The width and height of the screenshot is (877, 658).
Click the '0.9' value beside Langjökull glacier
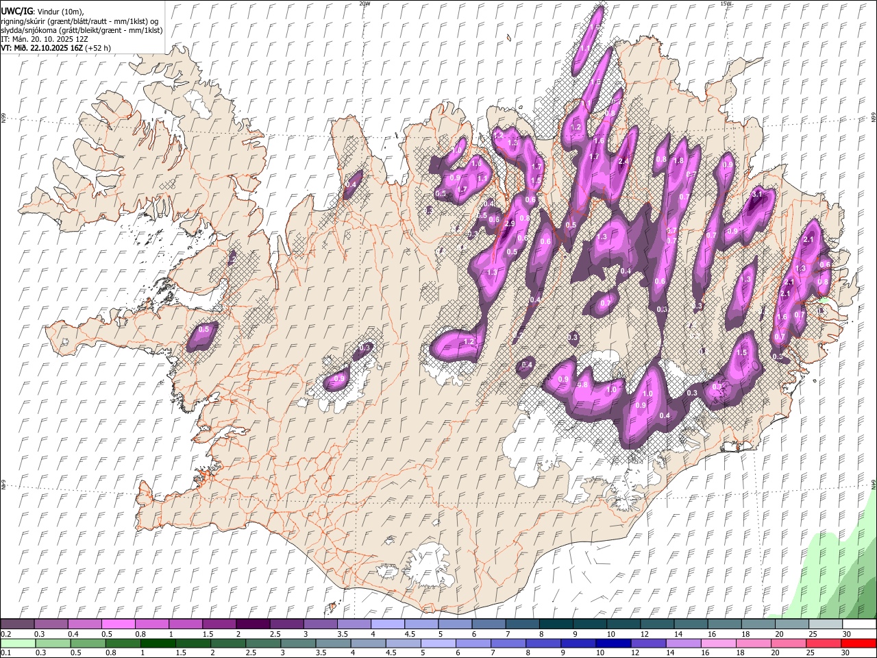339,379
